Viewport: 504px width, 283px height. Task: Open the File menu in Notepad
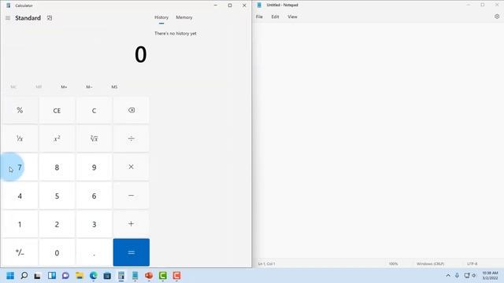pos(259,17)
